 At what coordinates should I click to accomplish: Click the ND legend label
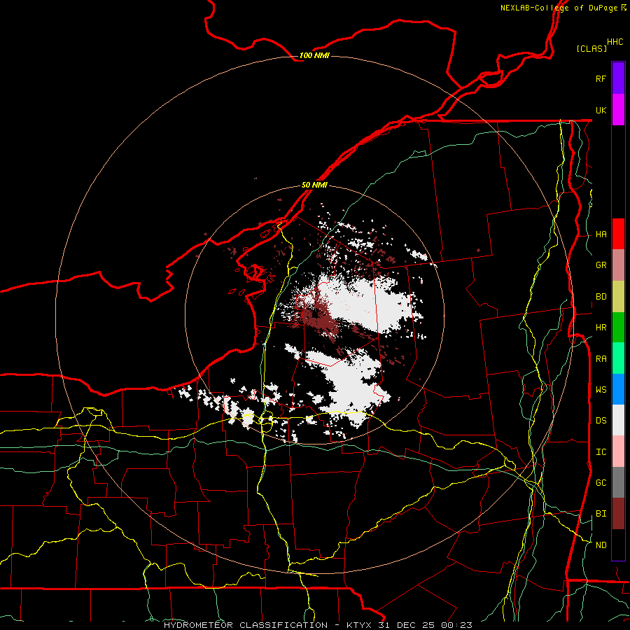[601, 545]
